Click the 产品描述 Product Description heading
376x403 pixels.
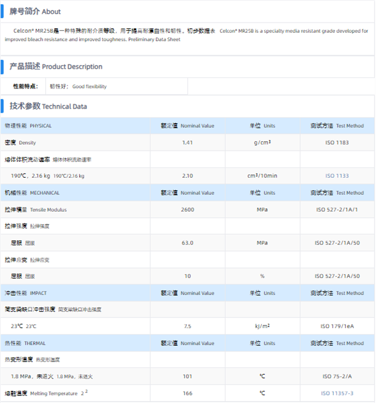(x=56, y=67)
